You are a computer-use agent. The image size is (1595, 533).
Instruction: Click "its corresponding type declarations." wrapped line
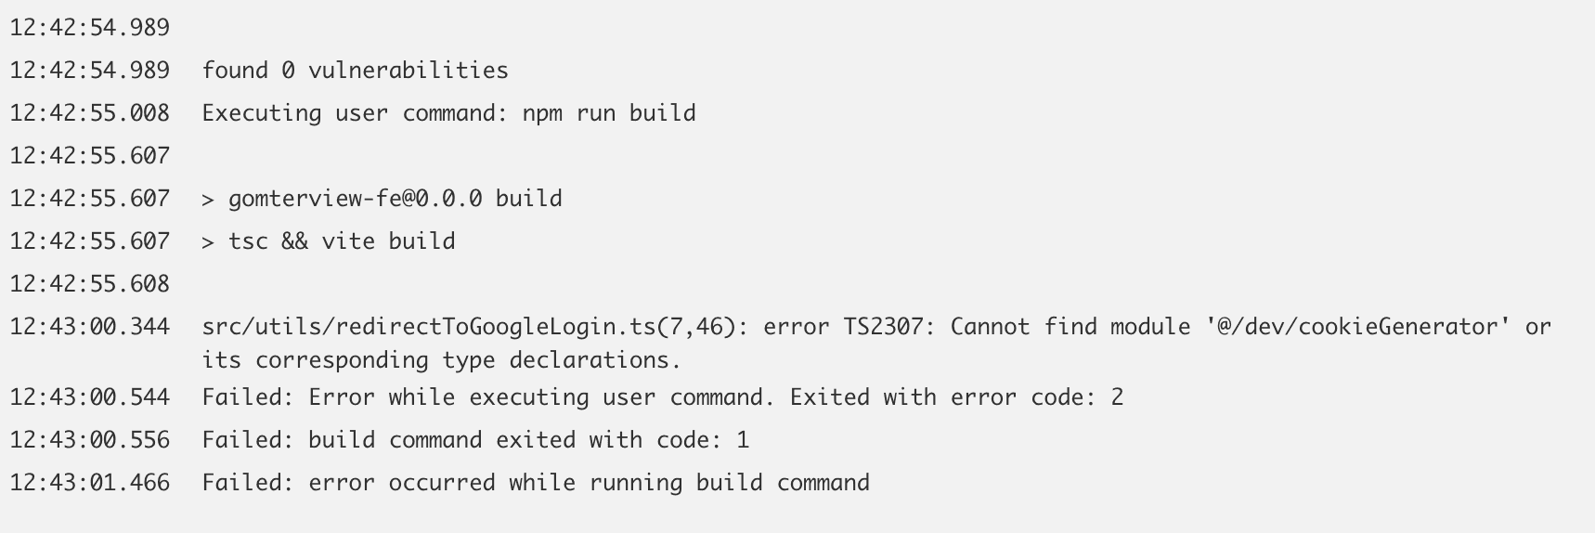point(442,360)
